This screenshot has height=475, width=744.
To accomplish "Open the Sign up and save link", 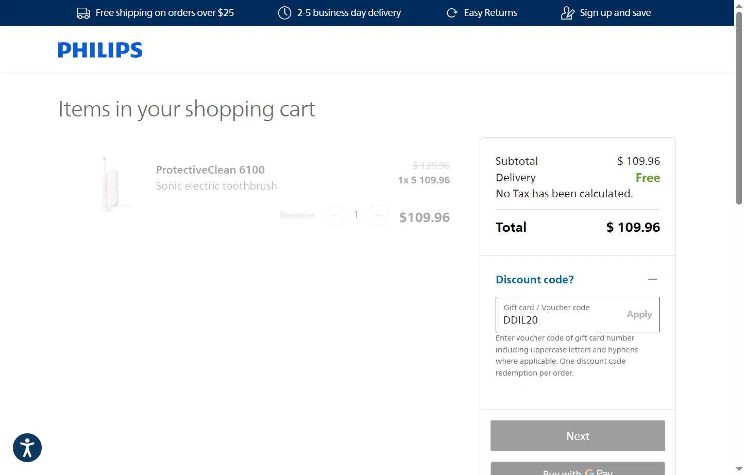I will (615, 13).
